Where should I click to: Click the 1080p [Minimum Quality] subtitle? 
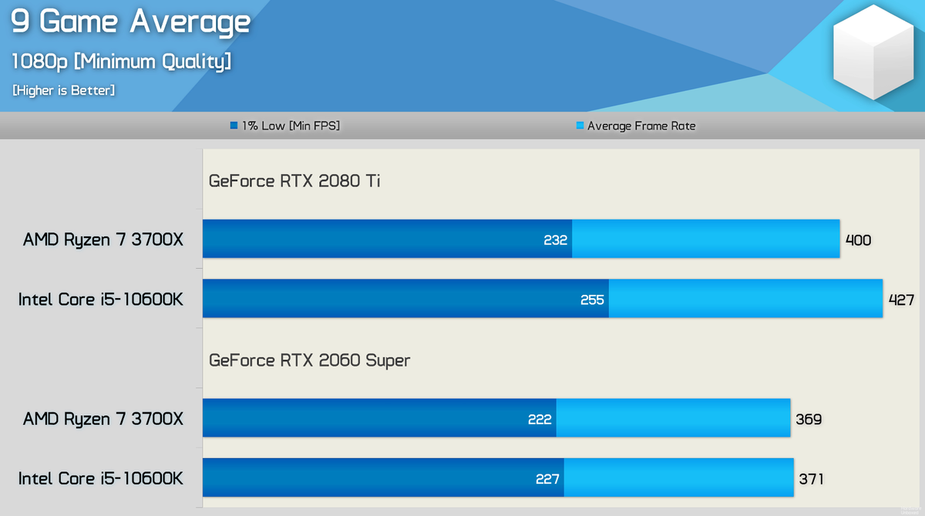coord(121,62)
